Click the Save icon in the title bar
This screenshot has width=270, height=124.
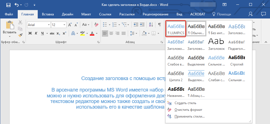tap(8, 5)
